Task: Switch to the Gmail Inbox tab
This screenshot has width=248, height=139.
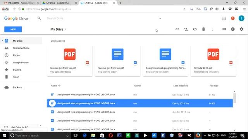Action: (21, 3)
